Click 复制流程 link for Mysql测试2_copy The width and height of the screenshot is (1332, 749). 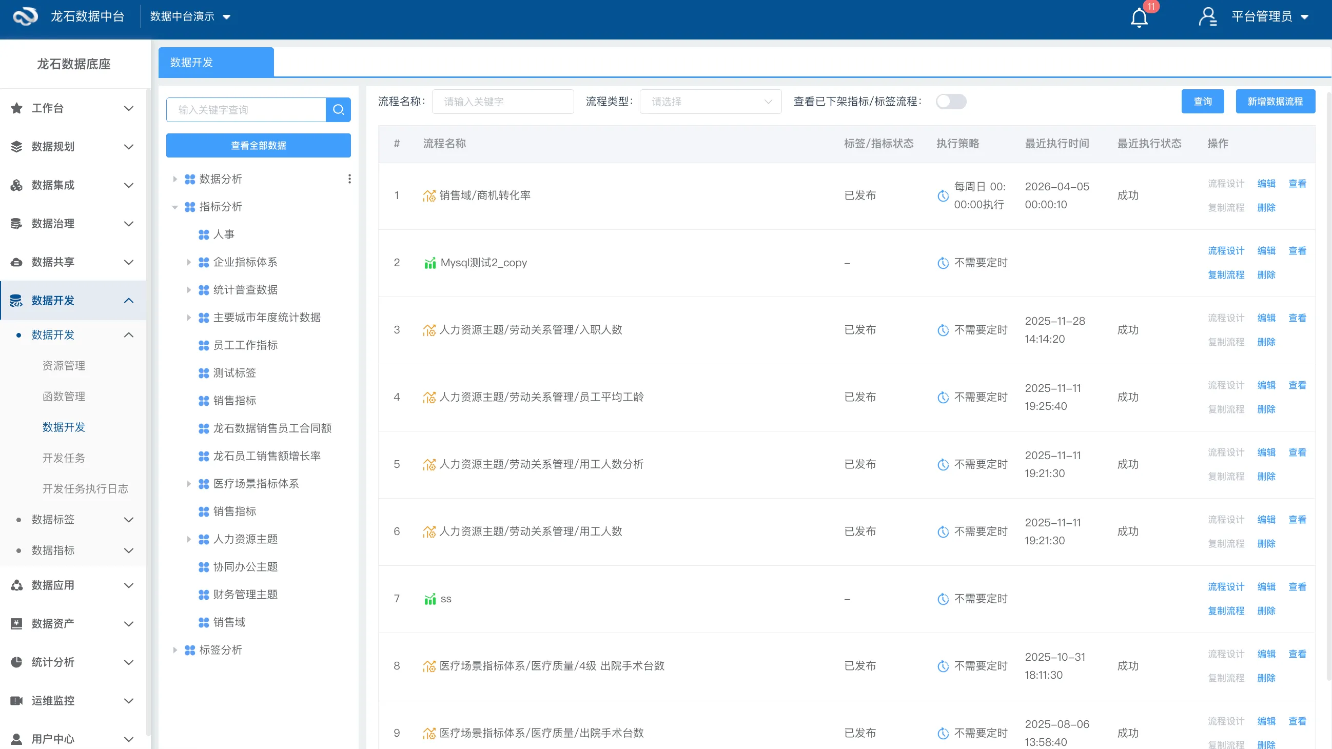1226,274
